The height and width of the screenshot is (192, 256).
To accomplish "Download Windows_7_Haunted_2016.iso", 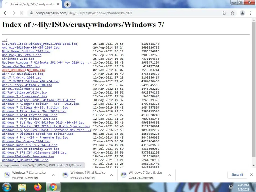I will click(25, 160).
